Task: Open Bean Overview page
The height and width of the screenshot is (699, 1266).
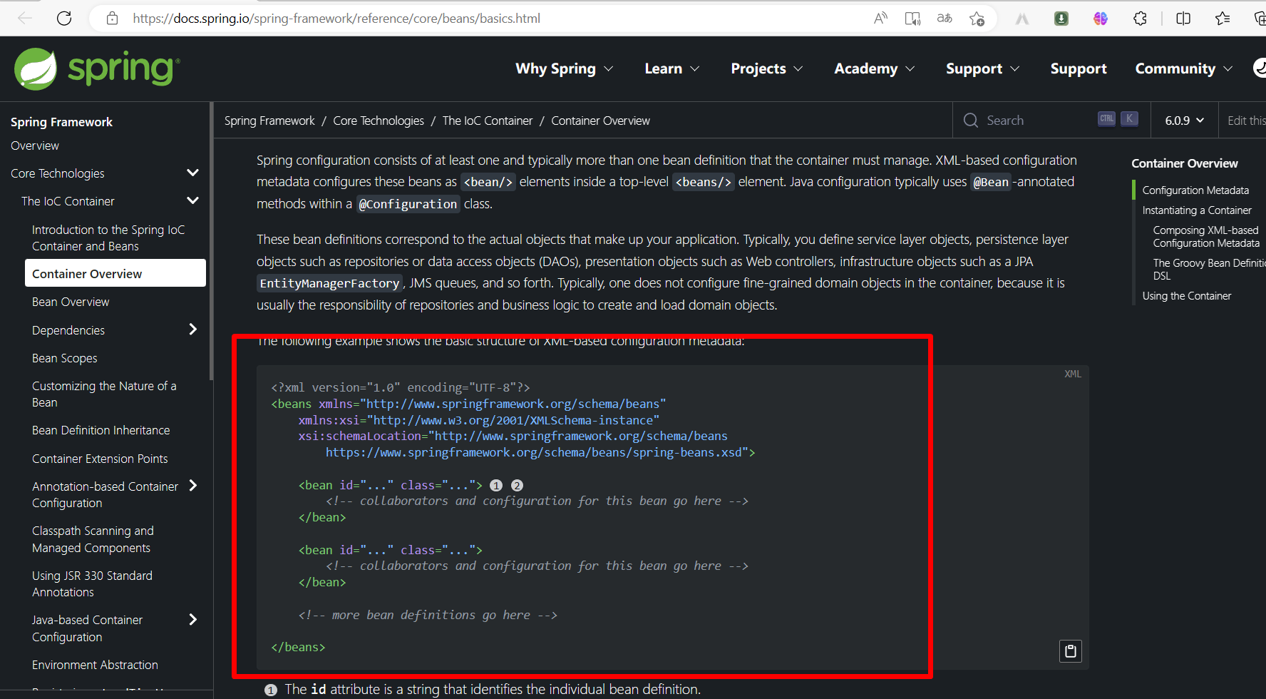Action: [71, 302]
